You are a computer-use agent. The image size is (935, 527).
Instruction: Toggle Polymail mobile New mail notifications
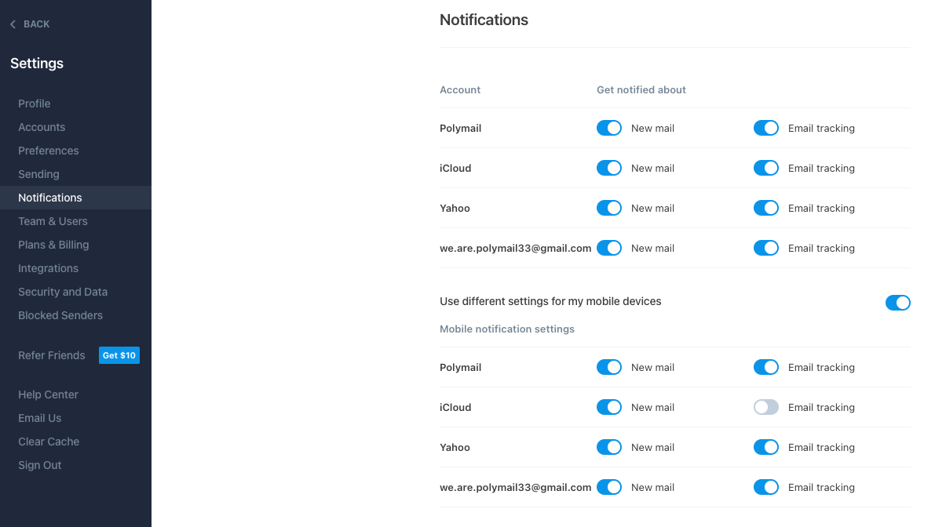point(609,367)
